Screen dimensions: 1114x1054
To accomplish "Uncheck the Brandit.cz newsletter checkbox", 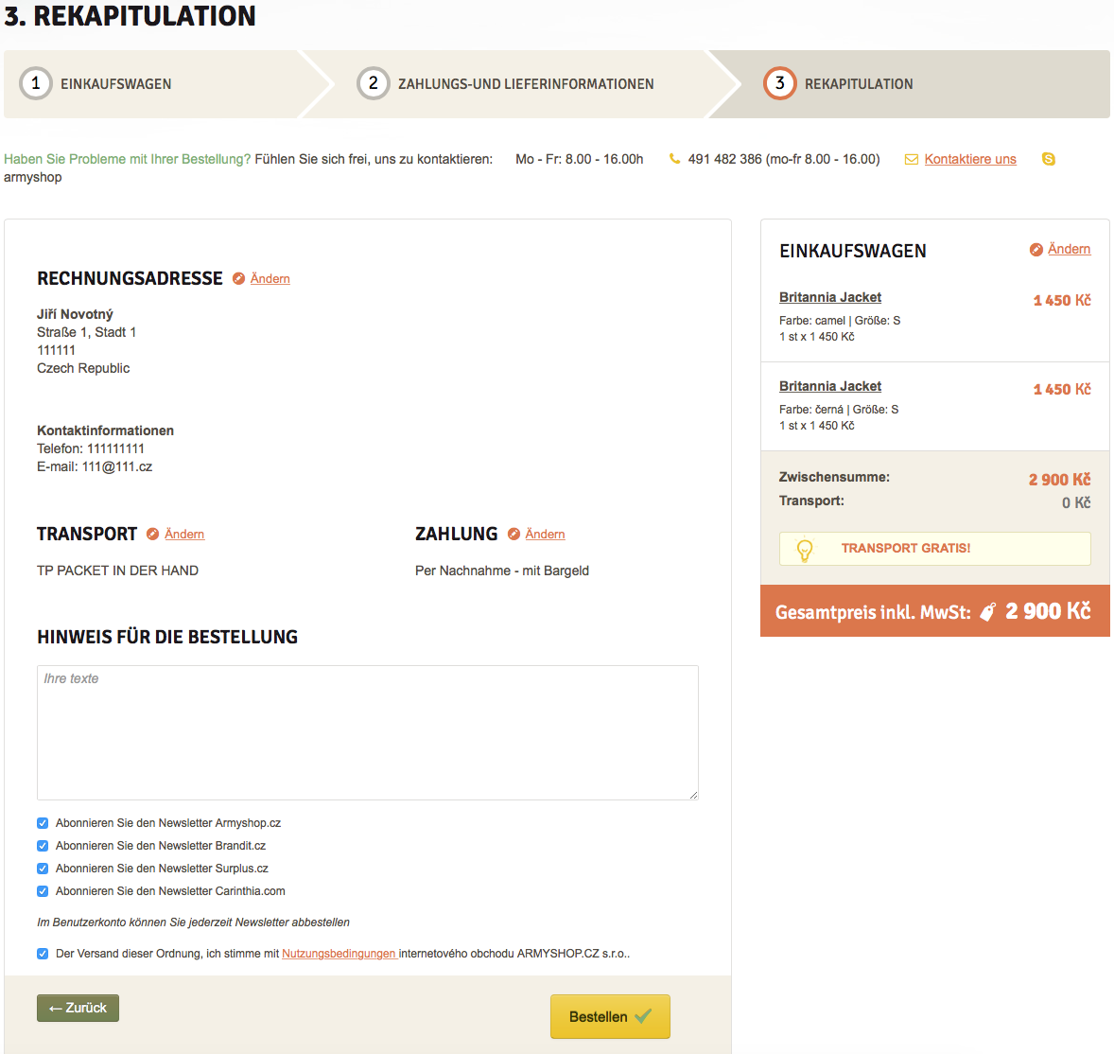I will (x=43, y=846).
